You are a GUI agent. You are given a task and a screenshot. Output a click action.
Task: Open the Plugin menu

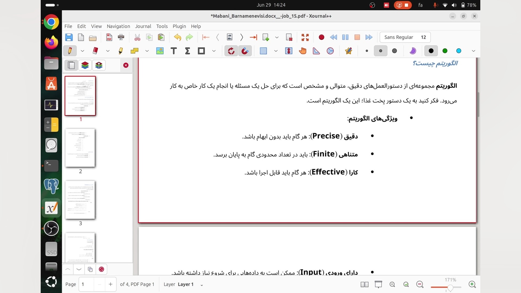tap(179, 26)
